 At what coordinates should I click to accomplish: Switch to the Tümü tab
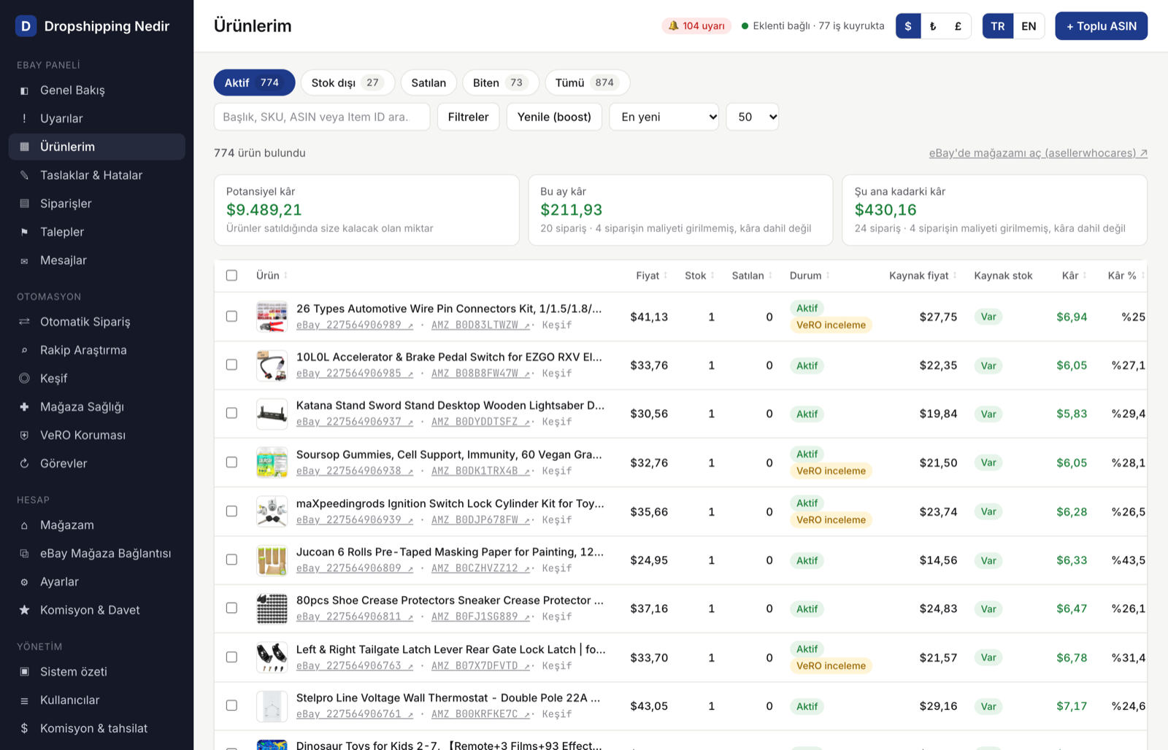588,82
